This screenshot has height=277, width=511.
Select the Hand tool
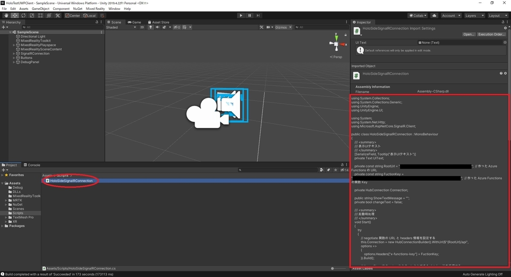pyautogui.click(x=6, y=15)
